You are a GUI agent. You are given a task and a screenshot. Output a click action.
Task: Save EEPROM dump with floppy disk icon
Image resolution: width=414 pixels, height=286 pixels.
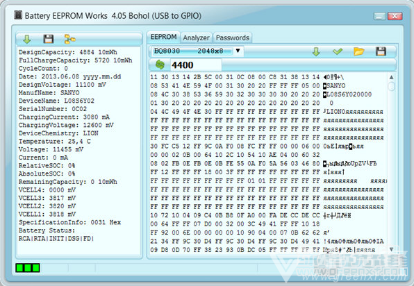[x=381, y=51]
